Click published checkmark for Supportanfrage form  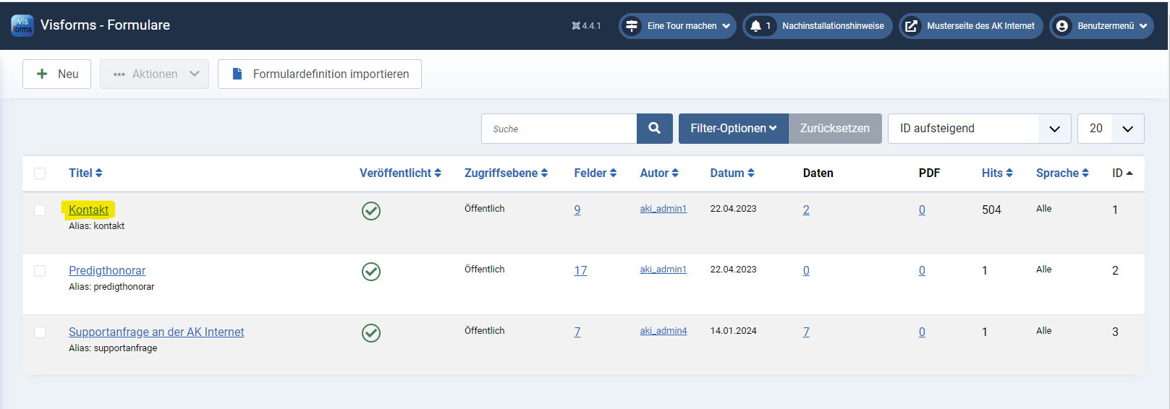click(371, 332)
